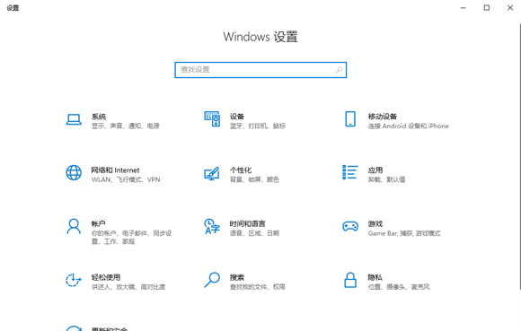Image resolution: width=521 pixels, height=331 pixels.
Task: Click the 搜索 title text
Action: [x=237, y=277]
